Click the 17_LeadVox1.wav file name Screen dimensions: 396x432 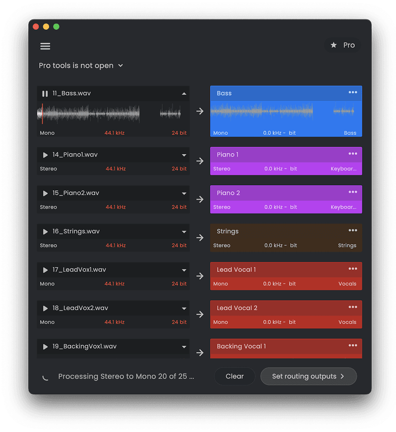pyautogui.click(x=79, y=270)
